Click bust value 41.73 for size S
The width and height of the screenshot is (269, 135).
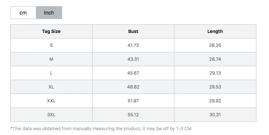(x=133, y=45)
